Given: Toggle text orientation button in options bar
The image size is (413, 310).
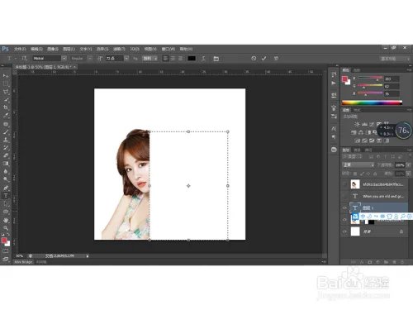Looking at the screenshot, I should [24, 59].
